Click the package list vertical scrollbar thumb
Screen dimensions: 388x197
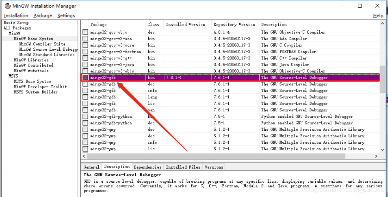pos(382,79)
